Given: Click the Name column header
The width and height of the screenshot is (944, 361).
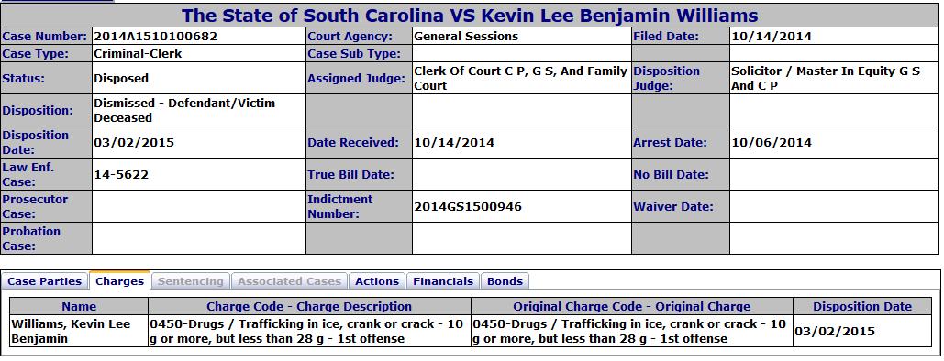Looking at the screenshot, I should coord(79,306).
